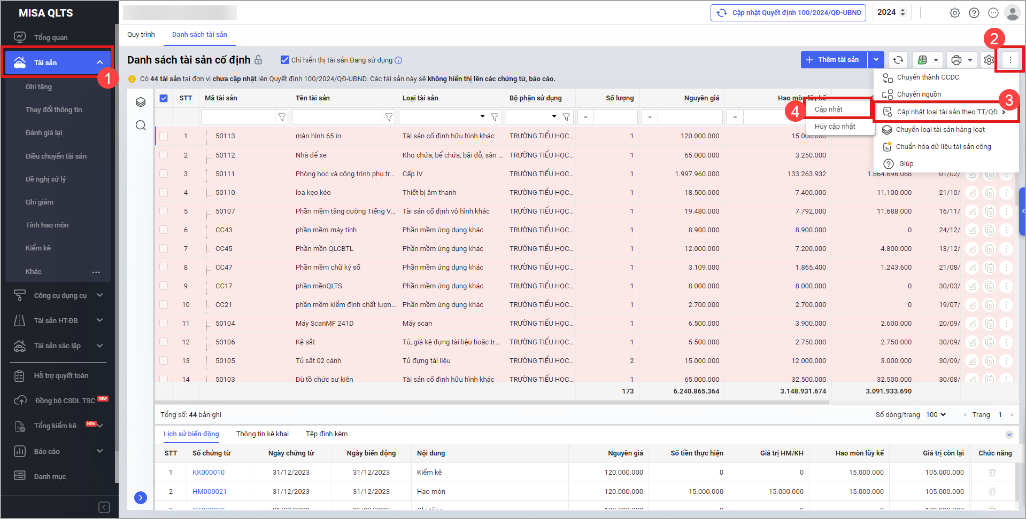
Task: Click the refresh icon in the asset toolbar
Action: (898, 60)
